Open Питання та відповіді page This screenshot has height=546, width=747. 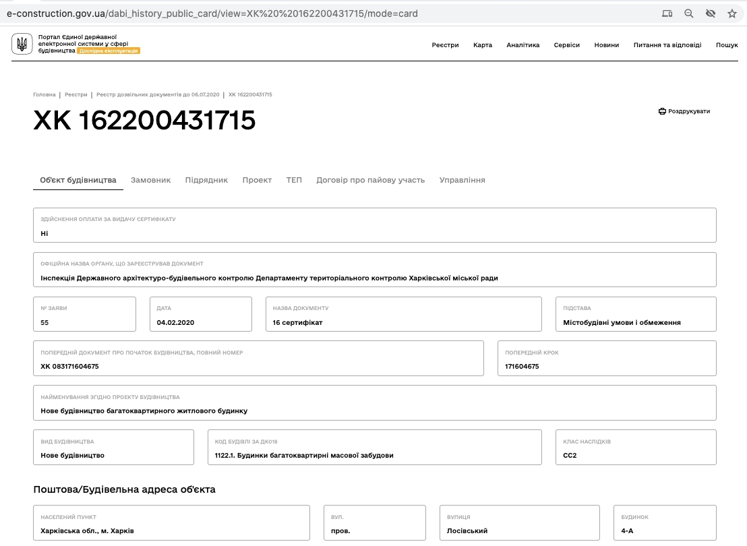tap(667, 44)
